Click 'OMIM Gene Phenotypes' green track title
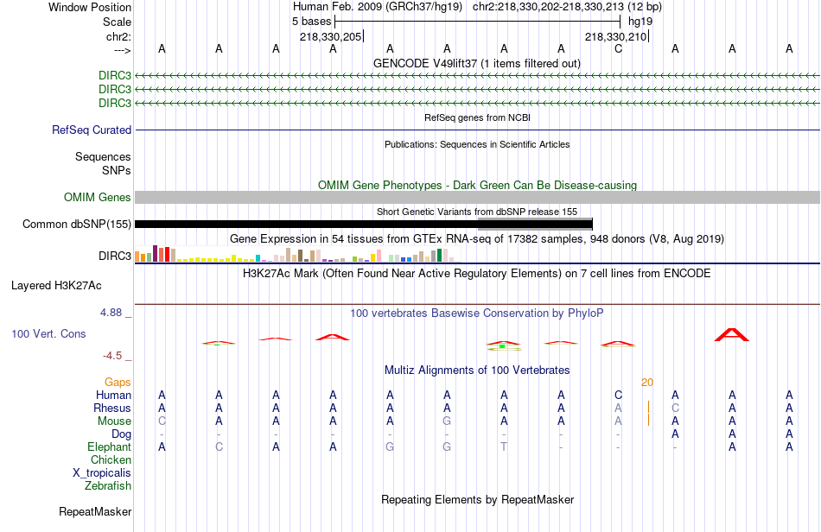 pos(478,185)
